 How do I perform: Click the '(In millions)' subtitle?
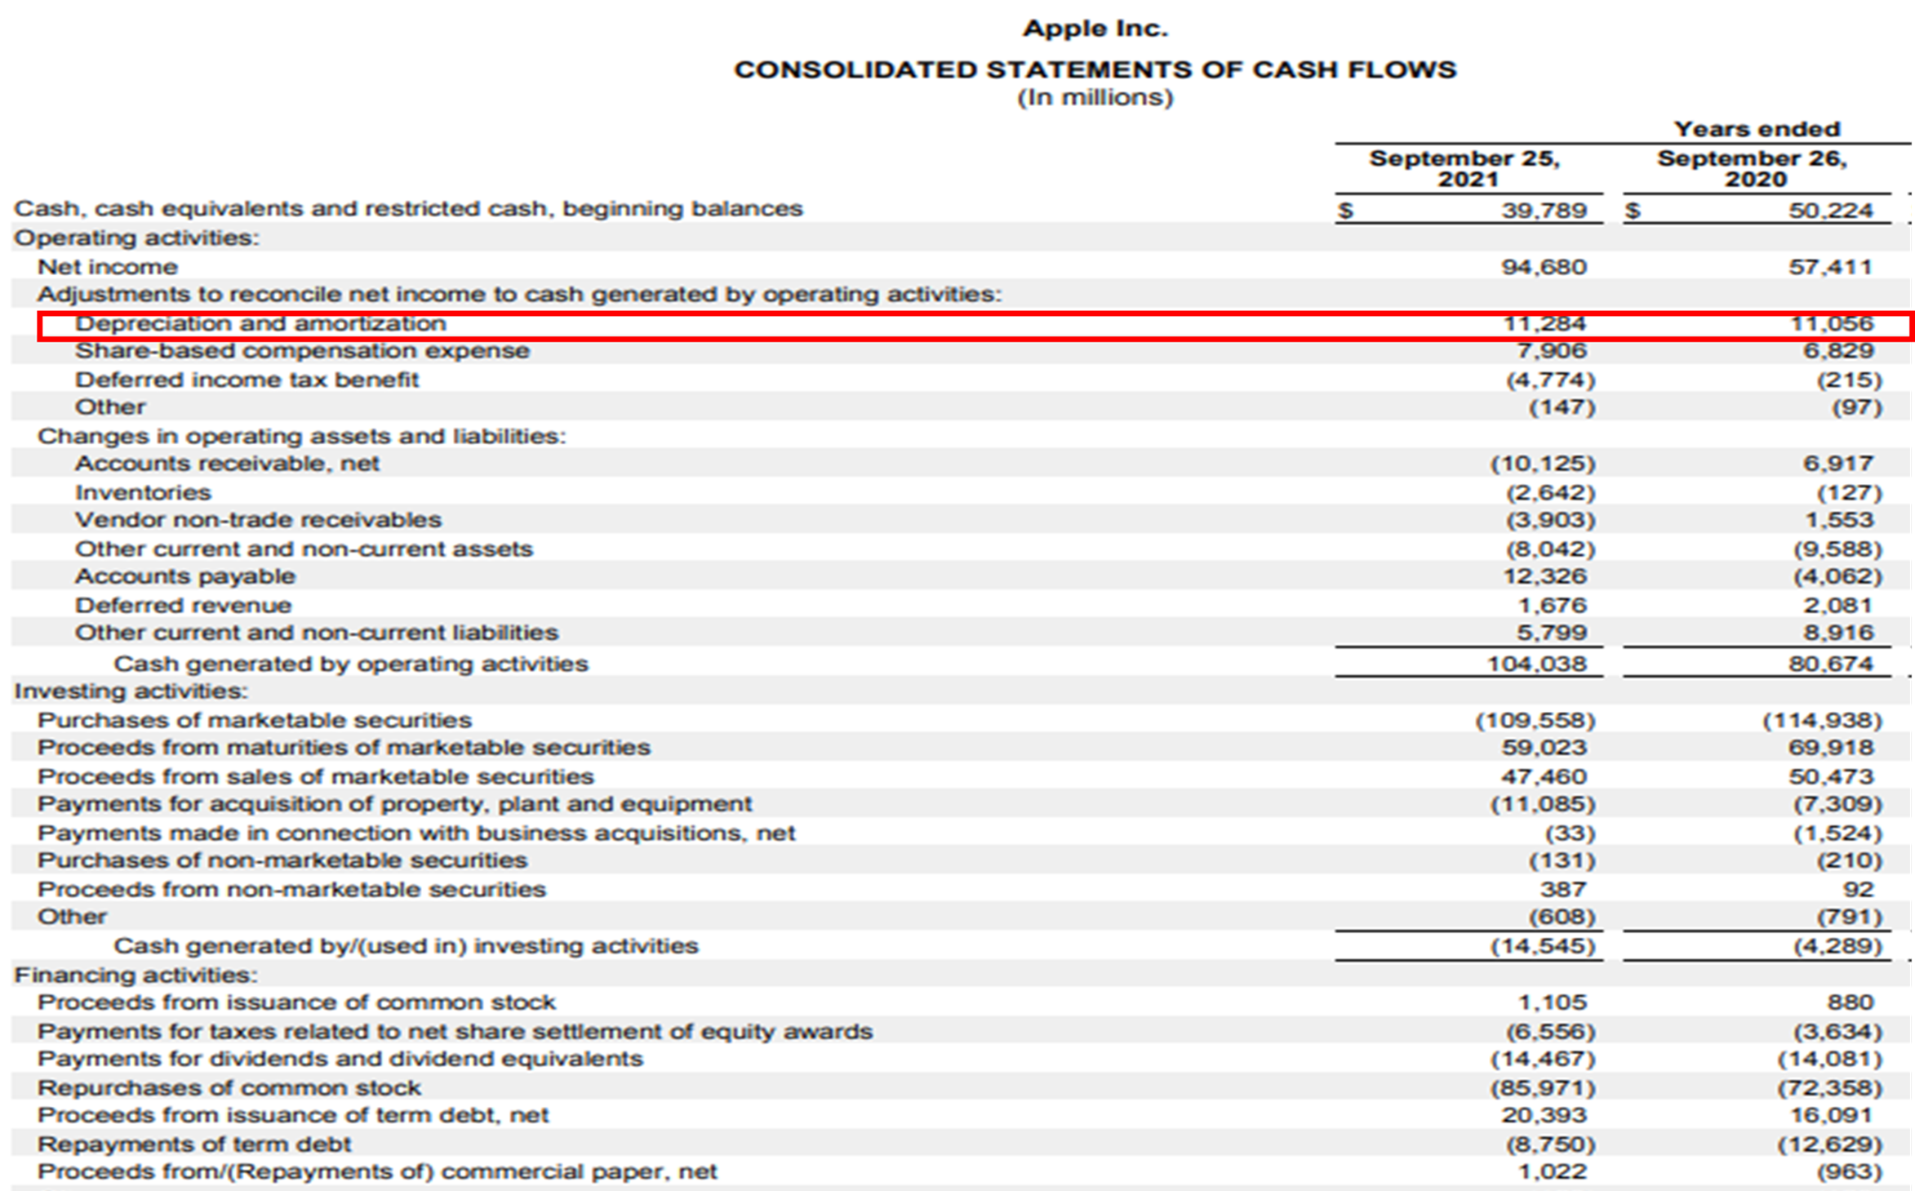1095,98
